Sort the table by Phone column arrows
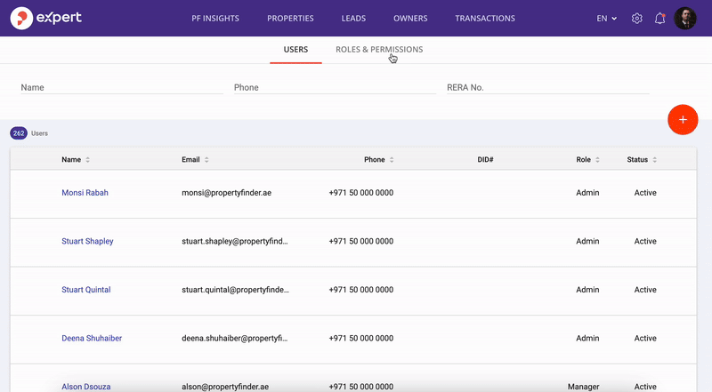Screen dimensions: 712x392 392,160
